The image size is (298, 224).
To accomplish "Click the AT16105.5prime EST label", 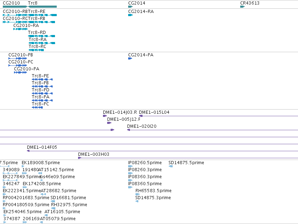I will pos(62,212).
